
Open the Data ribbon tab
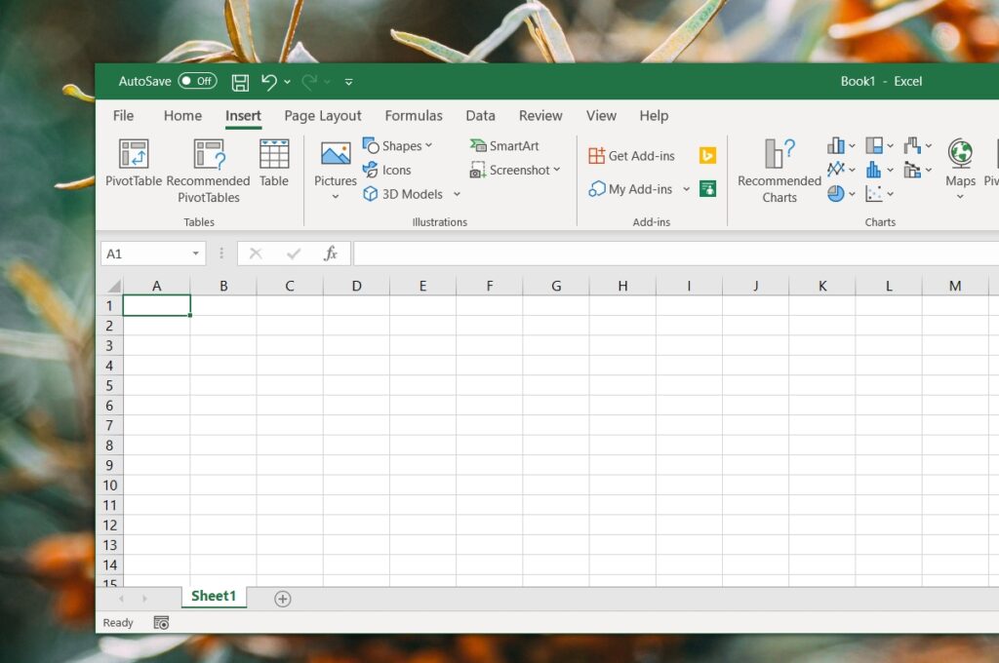click(480, 115)
